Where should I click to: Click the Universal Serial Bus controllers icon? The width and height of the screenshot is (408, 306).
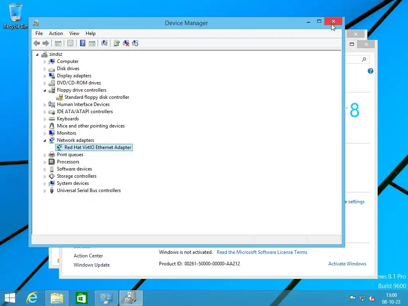click(52, 190)
